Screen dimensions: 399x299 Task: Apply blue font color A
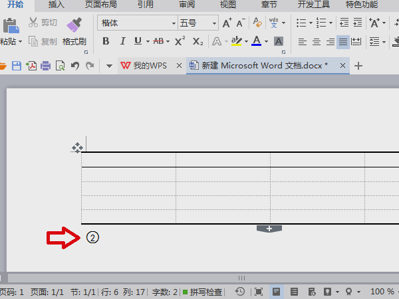(257, 41)
